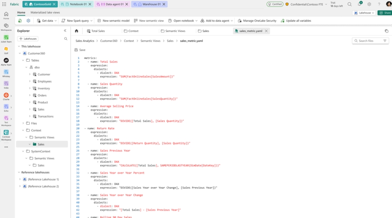Open the Fabric app launcher grid
The image size is (392, 218).
[4, 4]
